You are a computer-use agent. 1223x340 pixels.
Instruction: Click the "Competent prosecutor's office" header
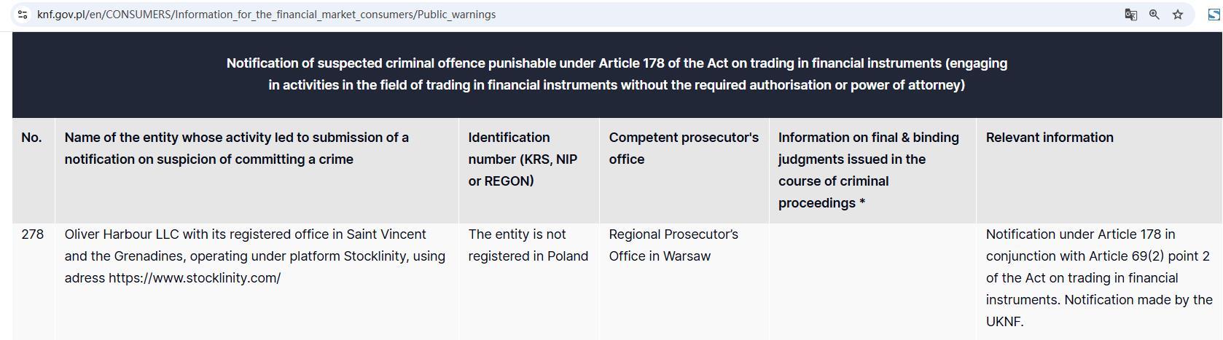(683, 148)
